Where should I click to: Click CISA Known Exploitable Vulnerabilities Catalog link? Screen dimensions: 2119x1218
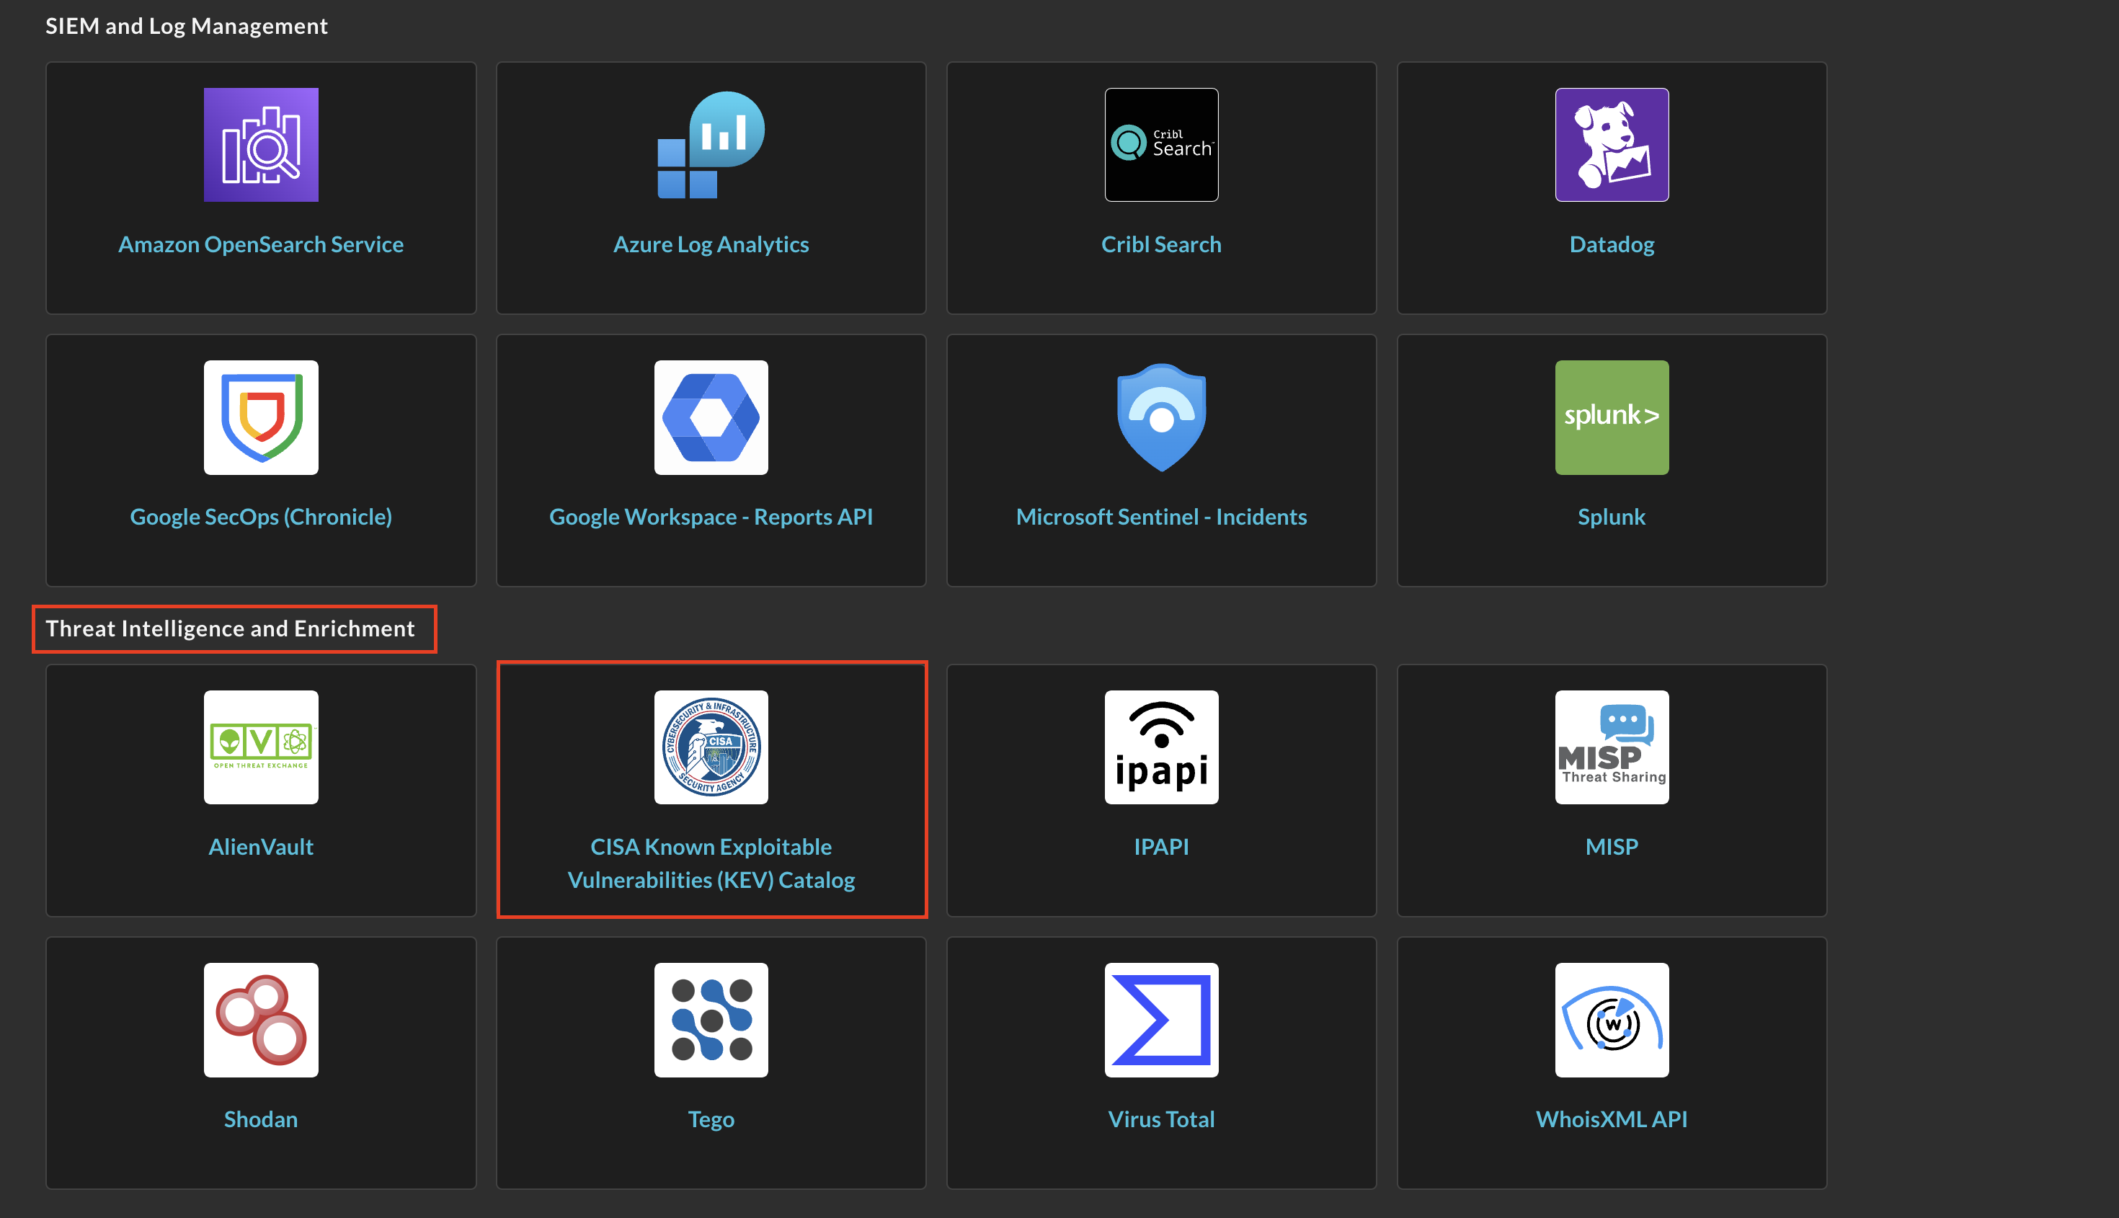point(711,863)
